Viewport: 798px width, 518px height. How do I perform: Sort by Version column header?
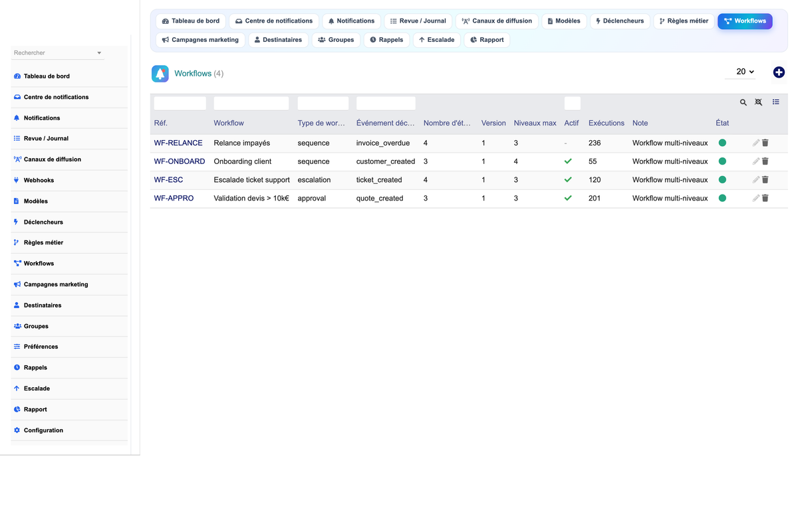[x=493, y=123]
